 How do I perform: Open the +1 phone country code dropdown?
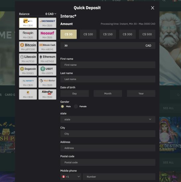tap(71, 177)
